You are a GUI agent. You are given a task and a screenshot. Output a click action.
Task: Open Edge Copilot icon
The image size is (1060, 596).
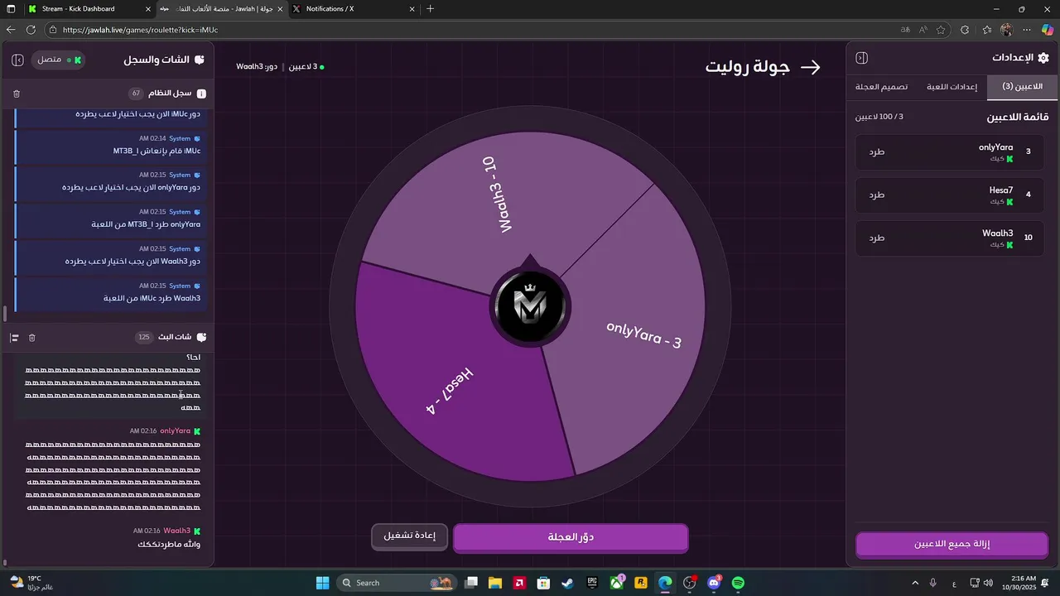tap(1047, 30)
